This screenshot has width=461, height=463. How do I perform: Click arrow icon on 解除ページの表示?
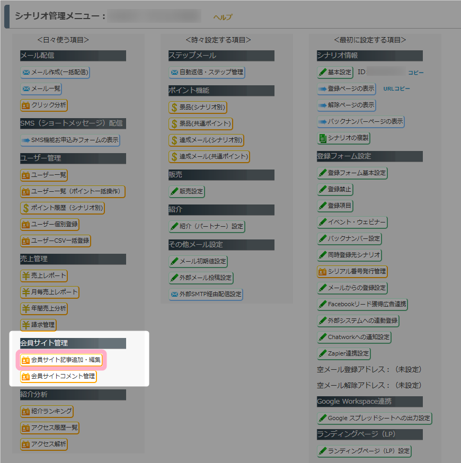tap(322, 105)
